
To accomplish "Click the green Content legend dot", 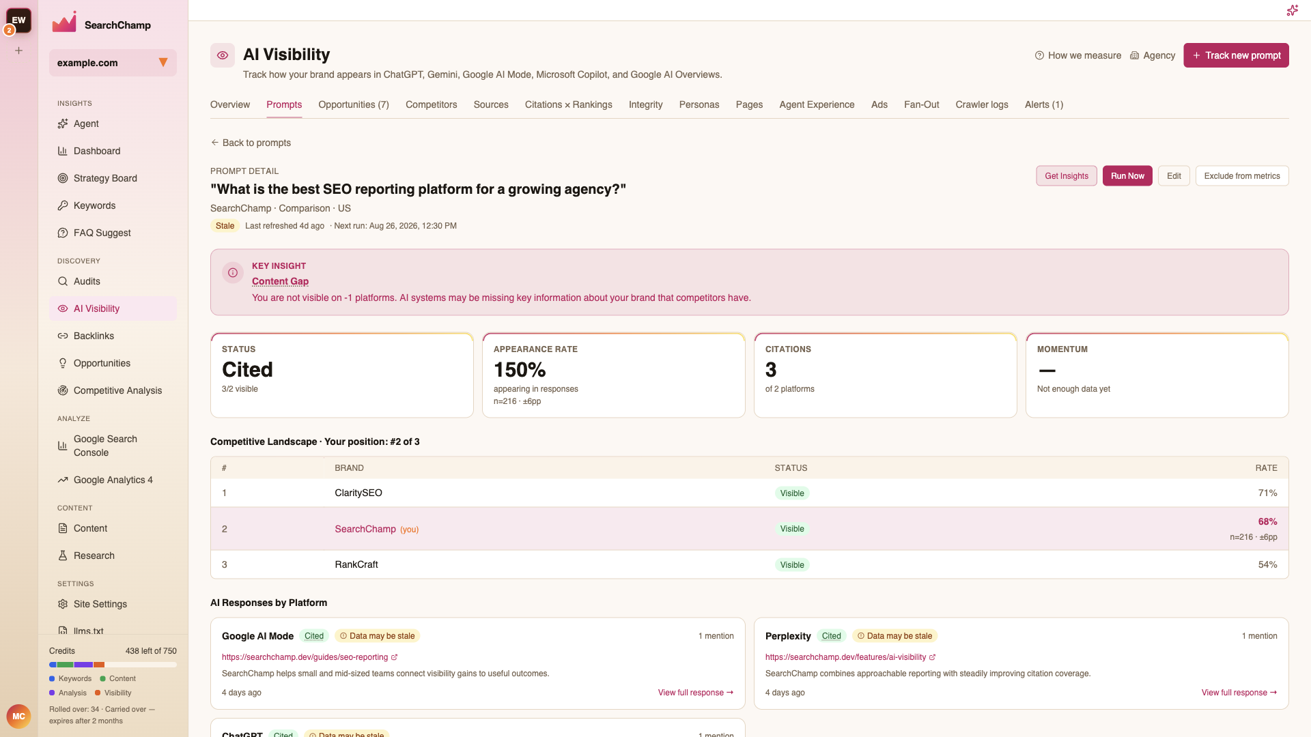I will tap(102, 679).
